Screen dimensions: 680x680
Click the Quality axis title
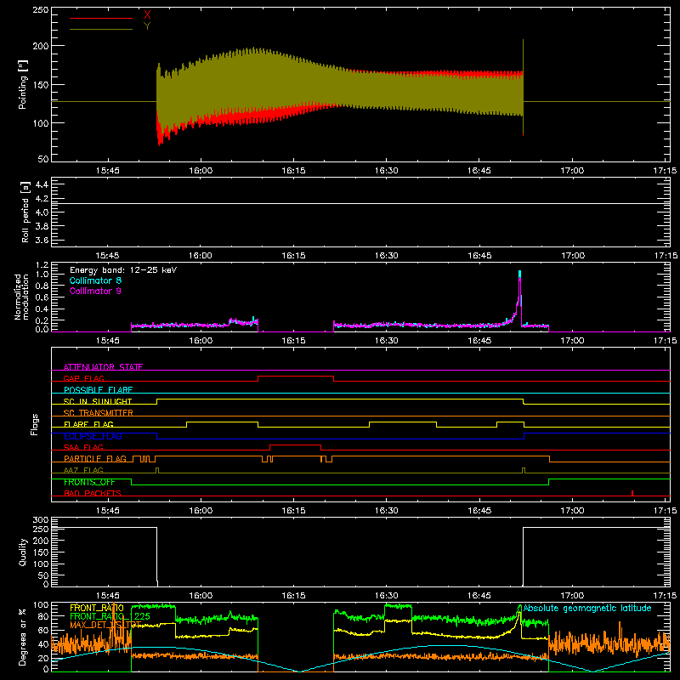(x=23, y=552)
